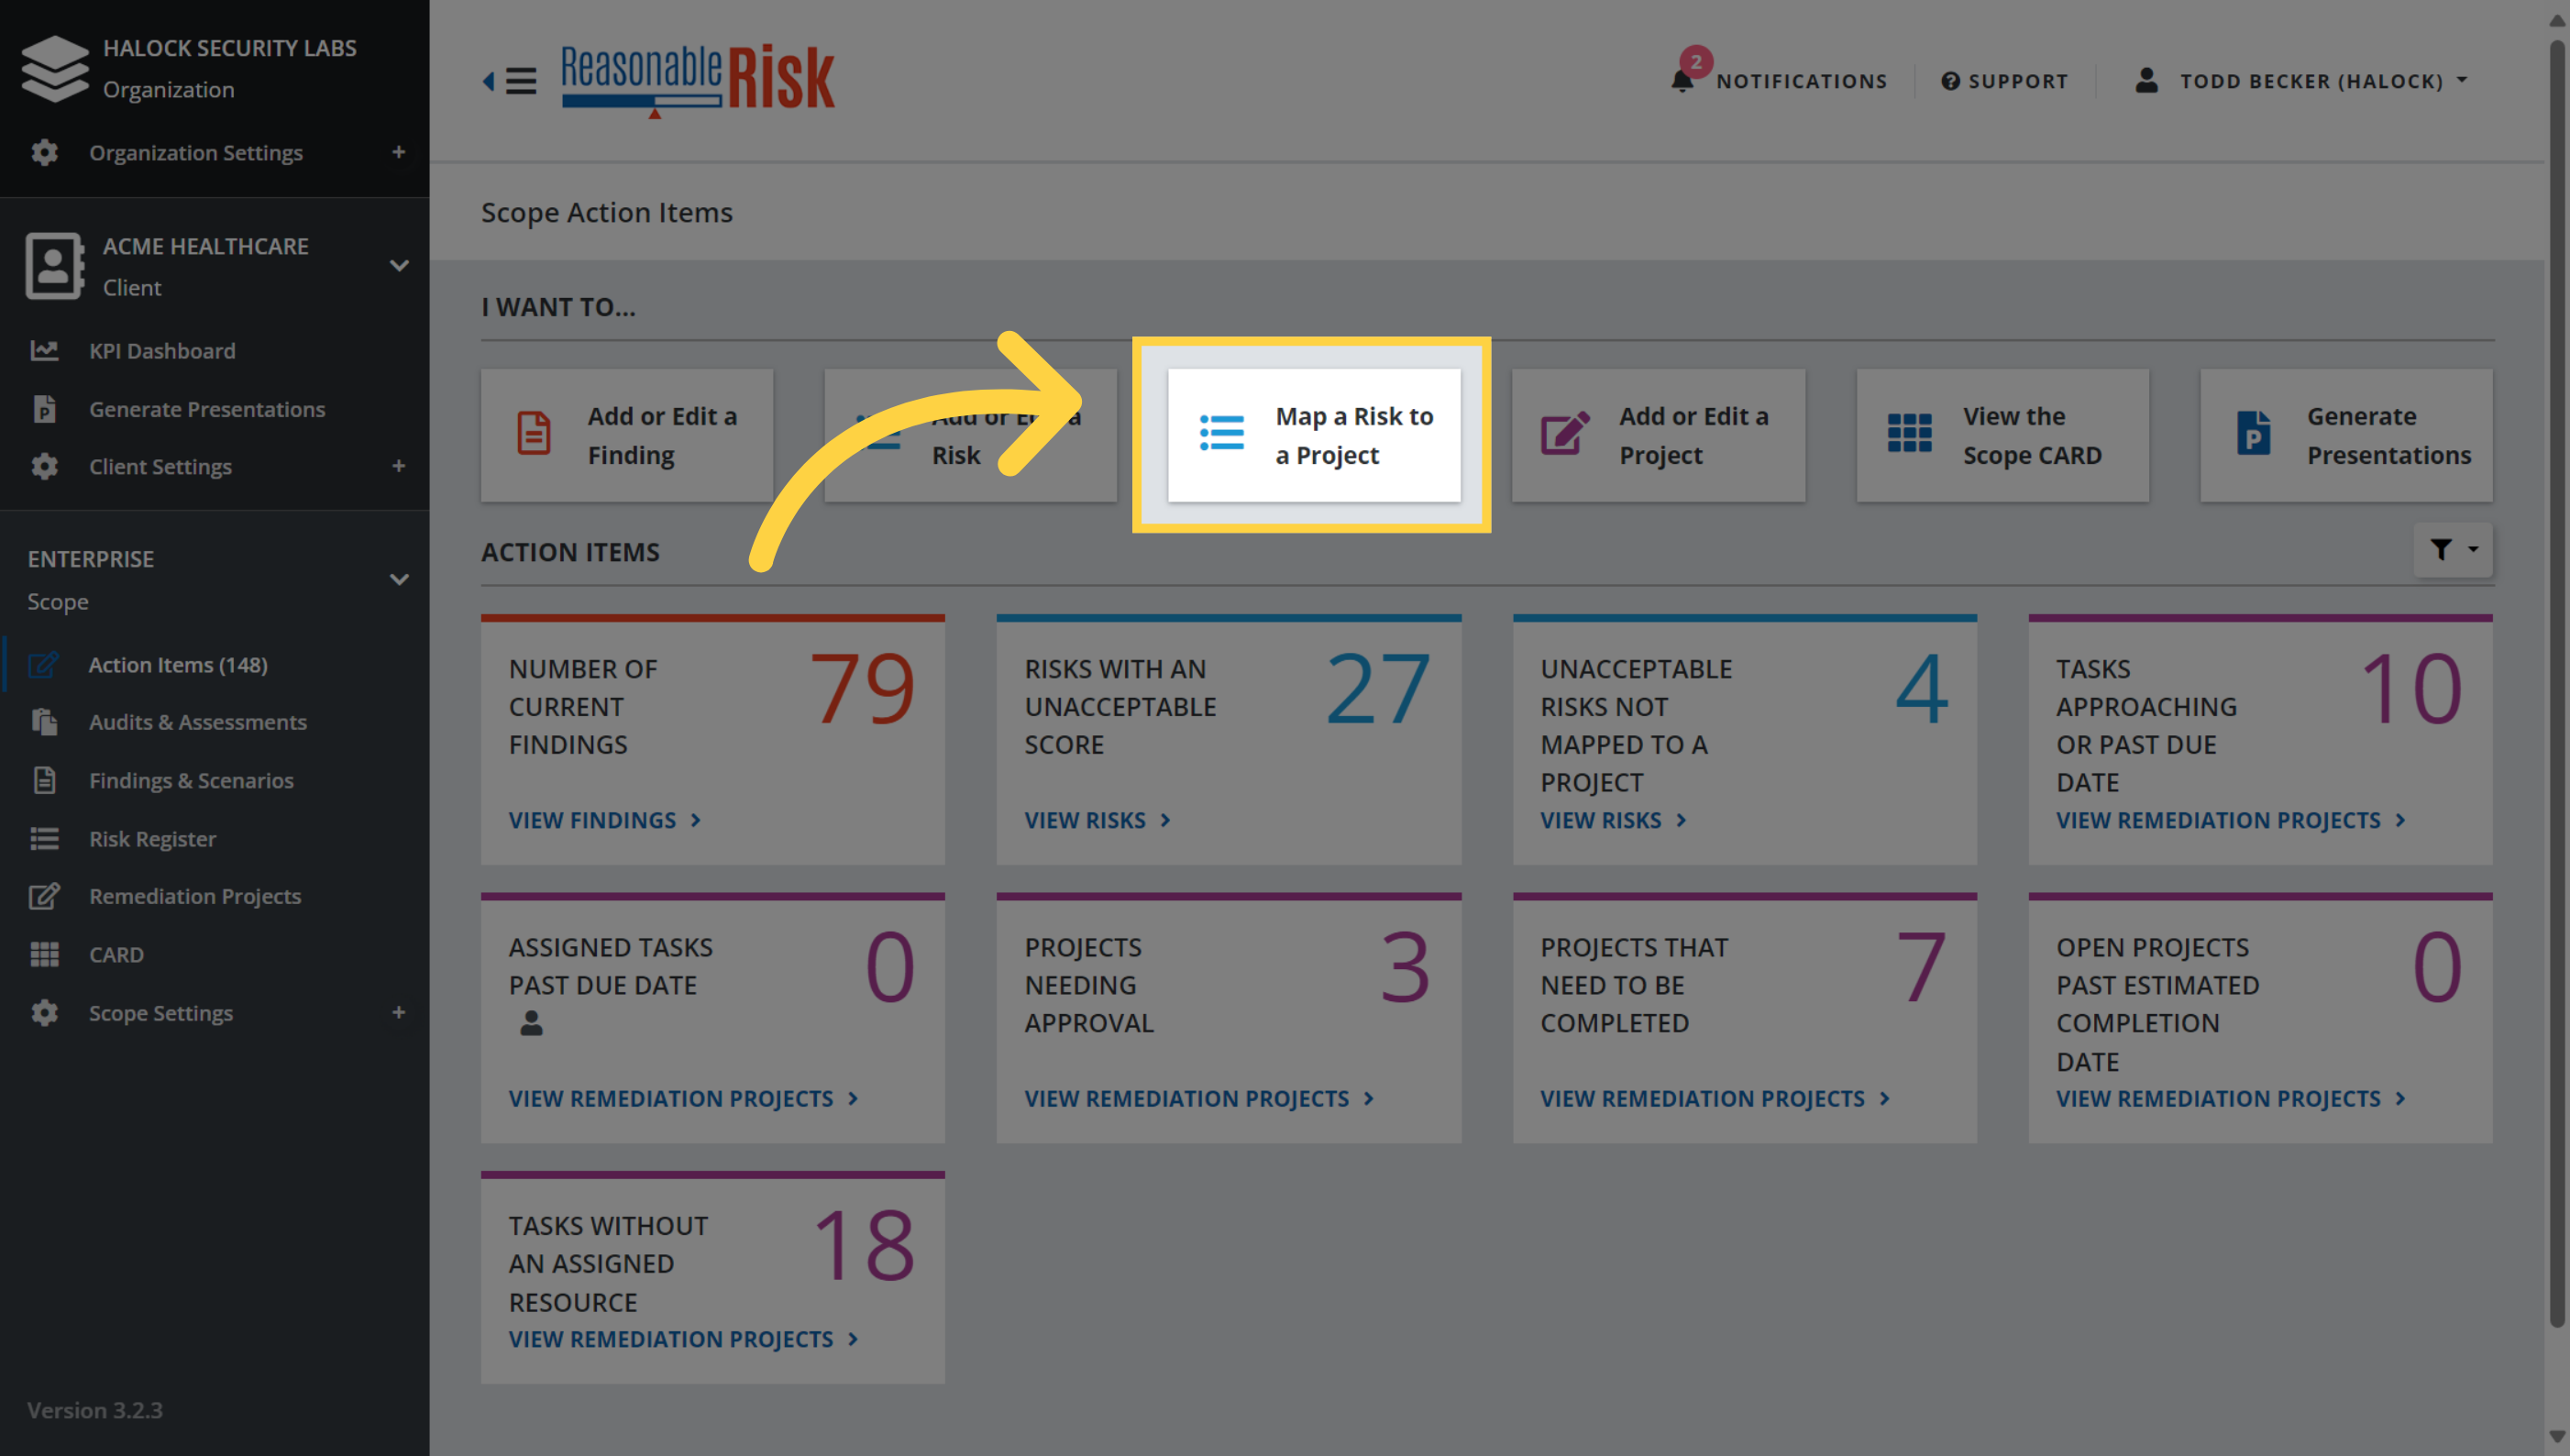Click the Audits & Assessments paste icon
2570x1456 pixels.
pos(44,722)
